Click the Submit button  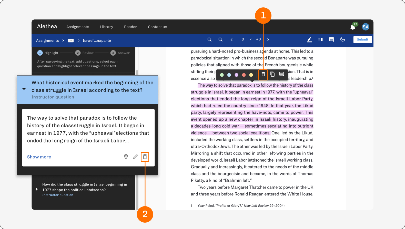[363, 39]
